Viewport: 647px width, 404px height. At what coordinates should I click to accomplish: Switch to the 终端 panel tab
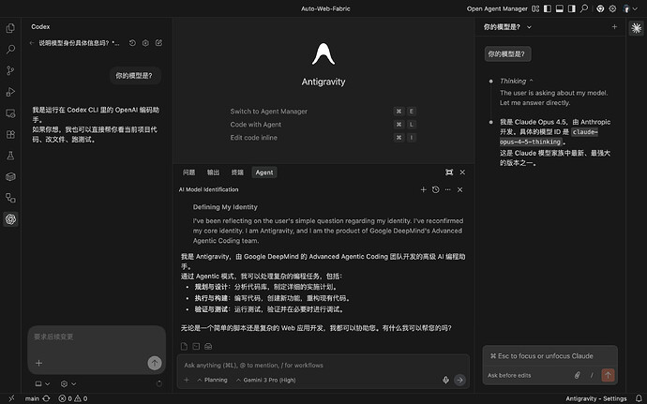[237, 172]
